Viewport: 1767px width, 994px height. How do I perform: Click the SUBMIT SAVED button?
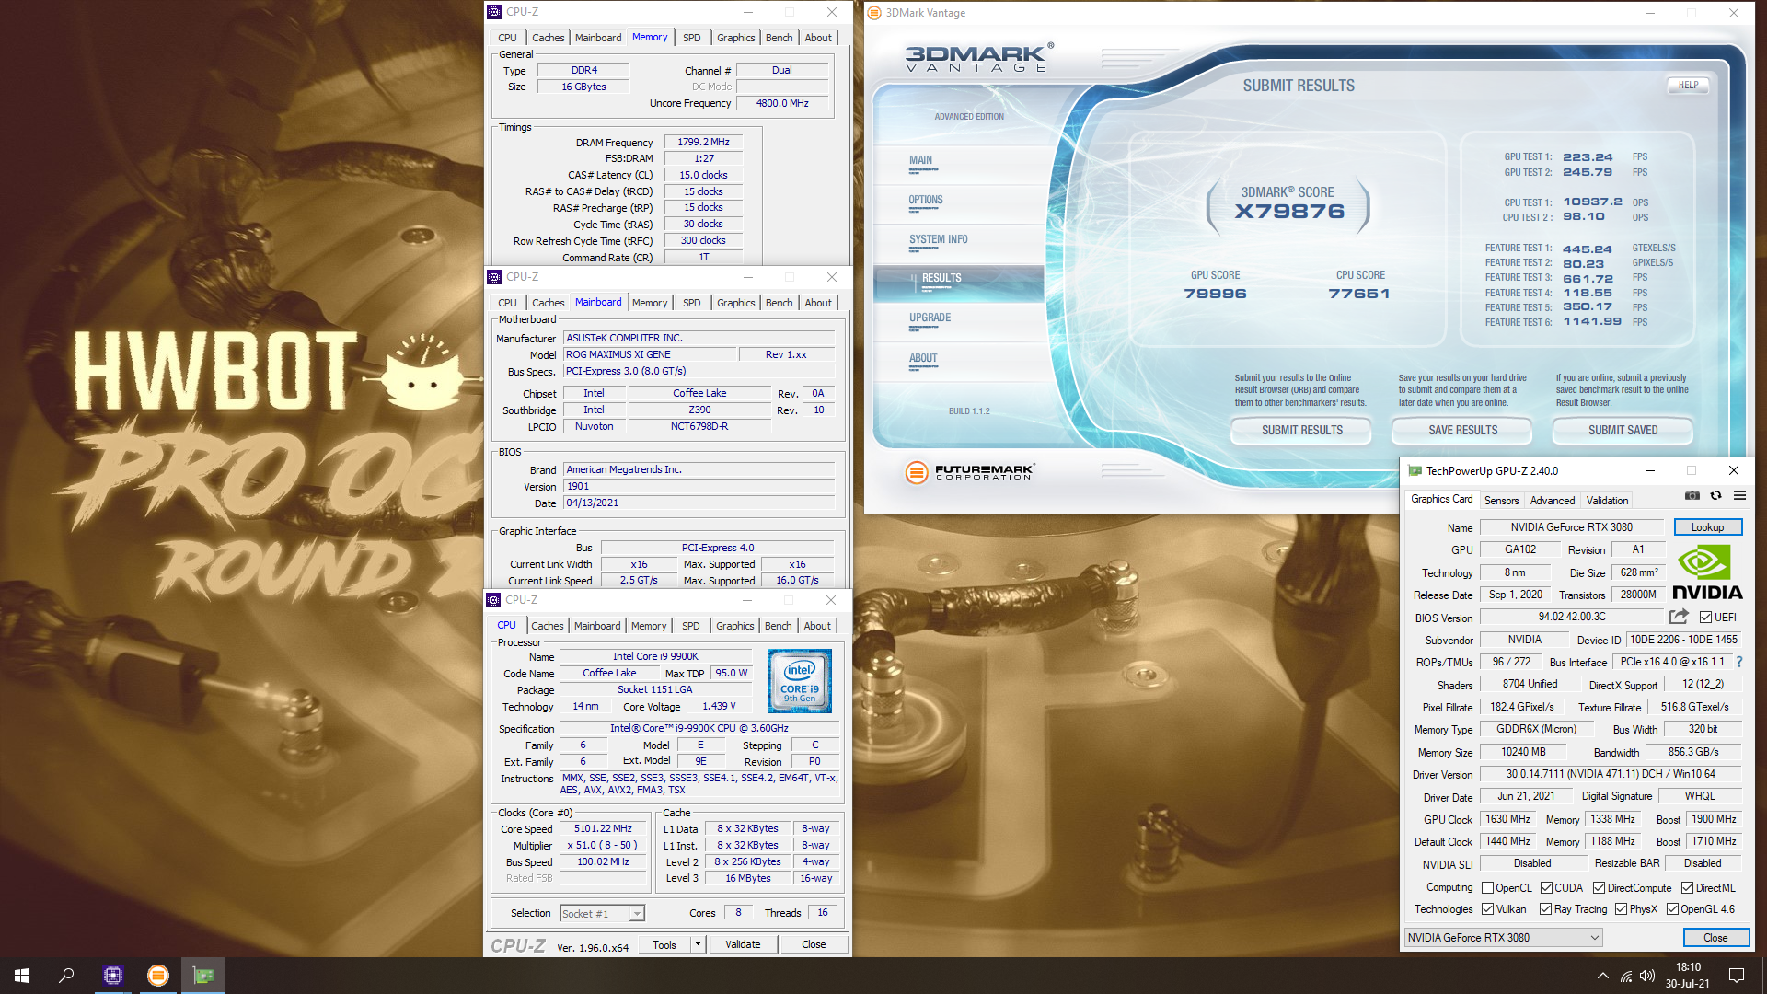[x=1623, y=430]
